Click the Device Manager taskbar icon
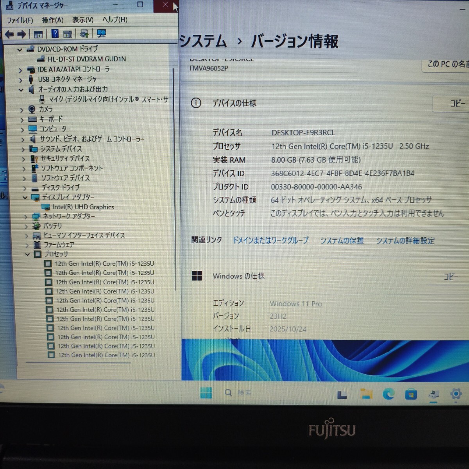This screenshot has height=469, width=469. pos(434,394)
